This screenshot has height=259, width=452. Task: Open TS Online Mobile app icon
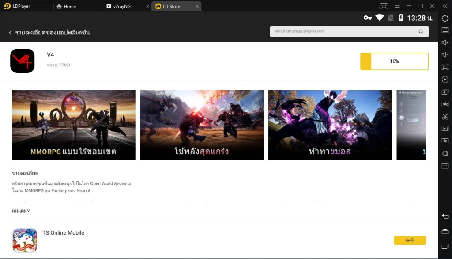(x=25, y=240)
